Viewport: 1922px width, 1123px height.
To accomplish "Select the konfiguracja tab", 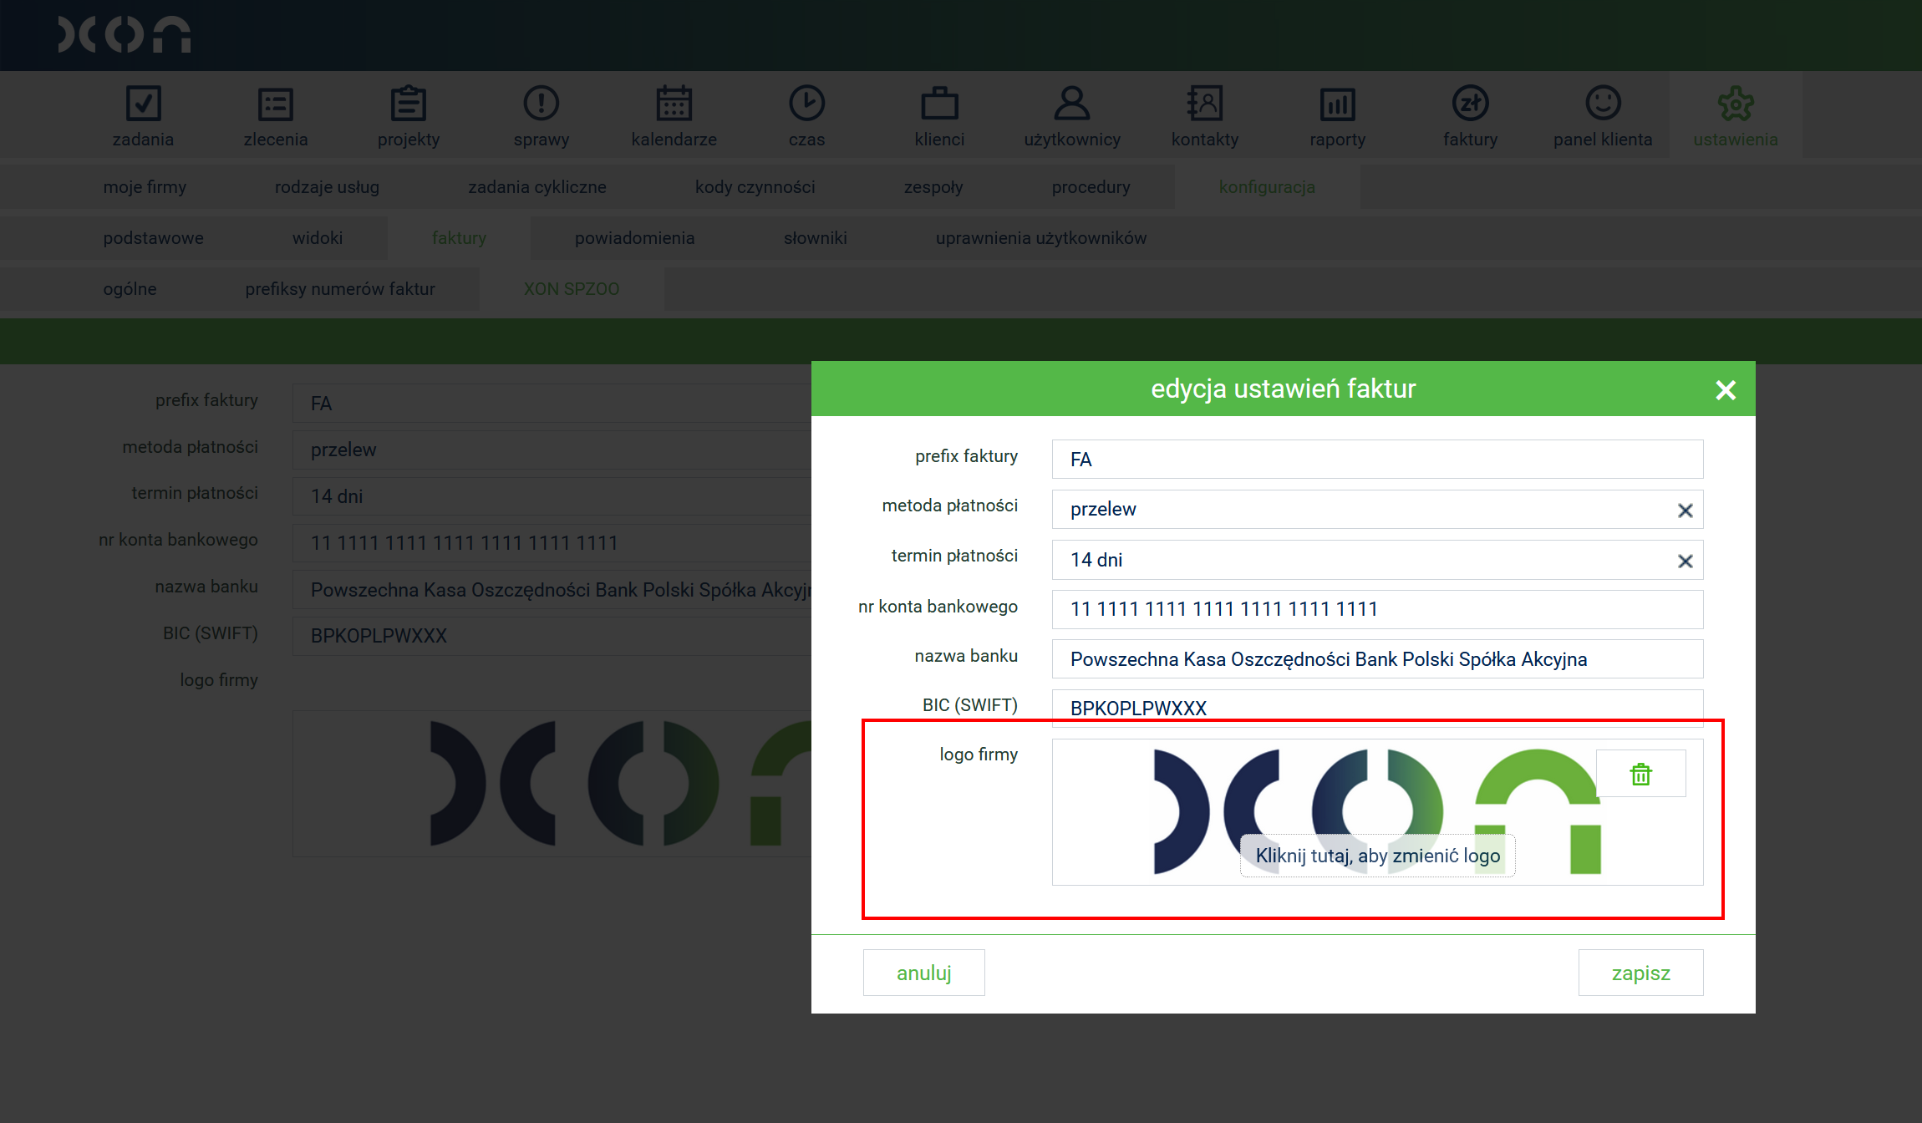I will click(x=1267, y=187).
